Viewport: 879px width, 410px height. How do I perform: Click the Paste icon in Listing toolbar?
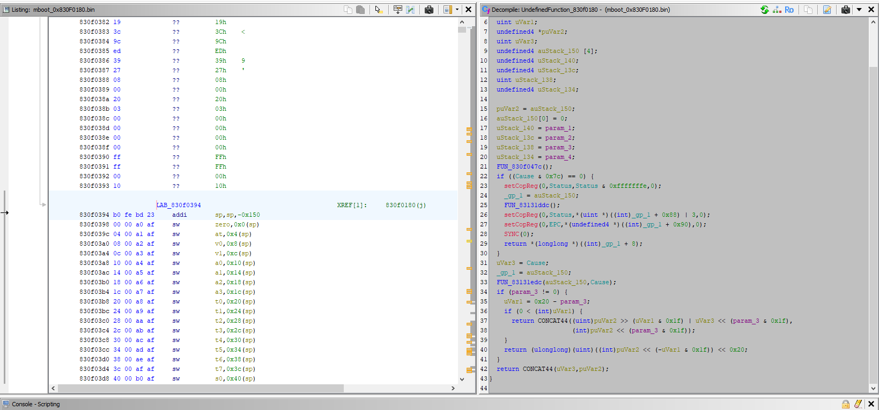(360, 9)
